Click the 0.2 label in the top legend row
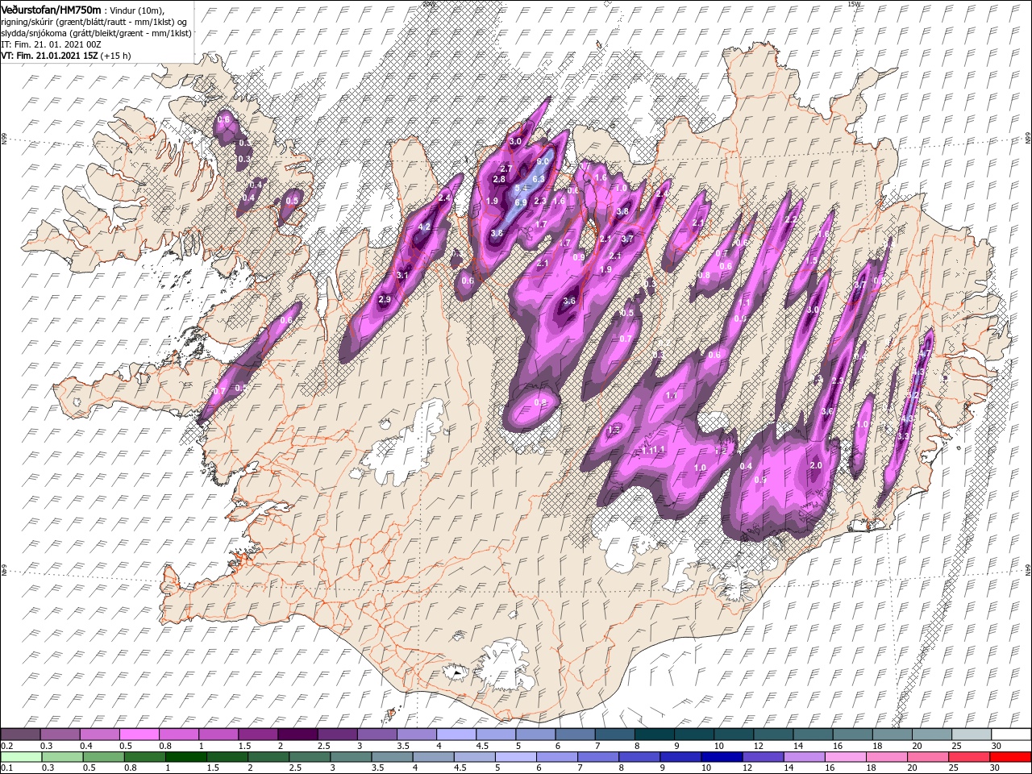The width and height of the screenshot is (1032, 774). click(x=6, y=746)
